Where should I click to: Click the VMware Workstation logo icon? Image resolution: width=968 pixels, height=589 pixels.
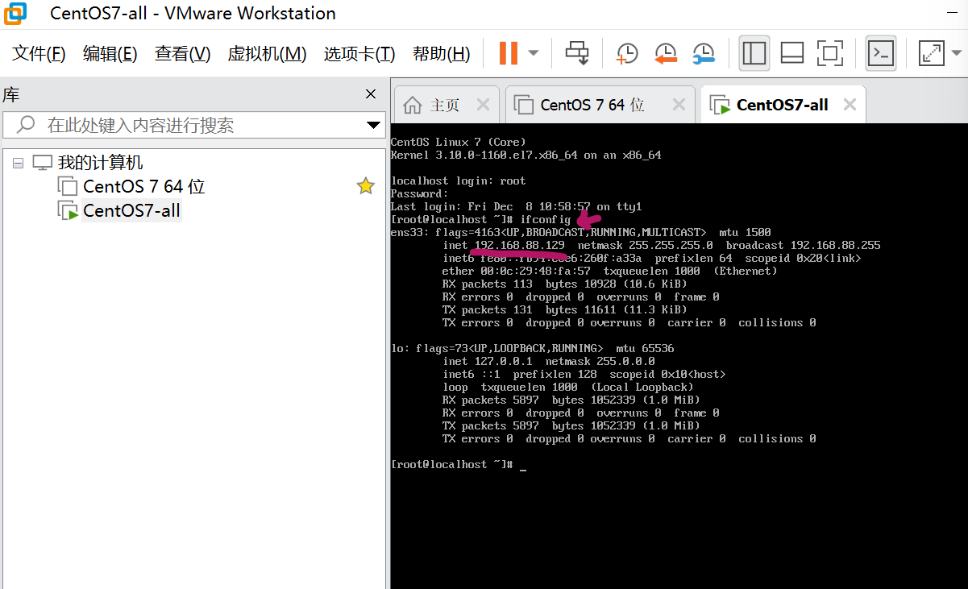(15, 13)
